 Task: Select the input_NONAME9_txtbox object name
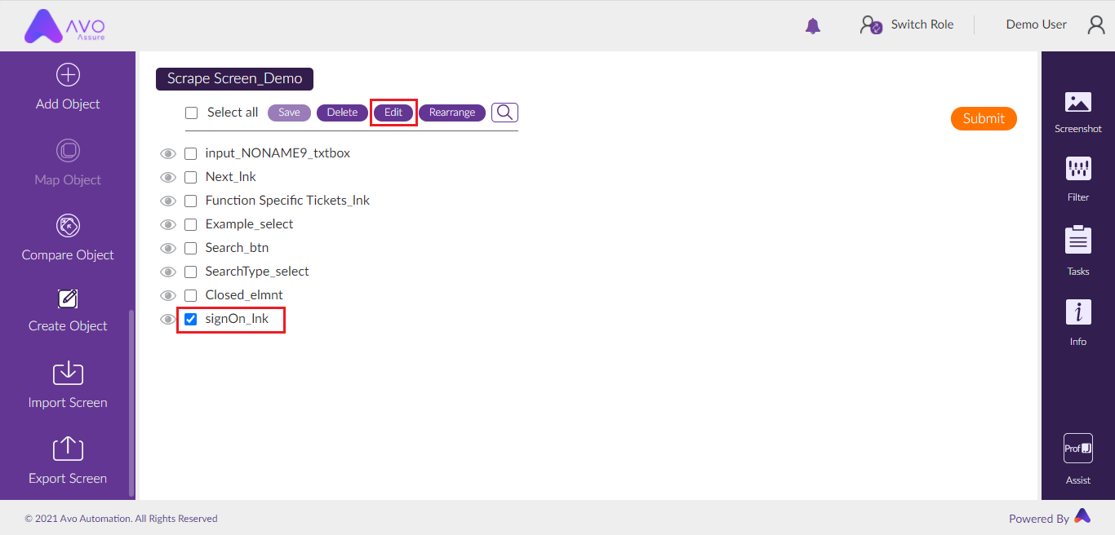point(278,153)
